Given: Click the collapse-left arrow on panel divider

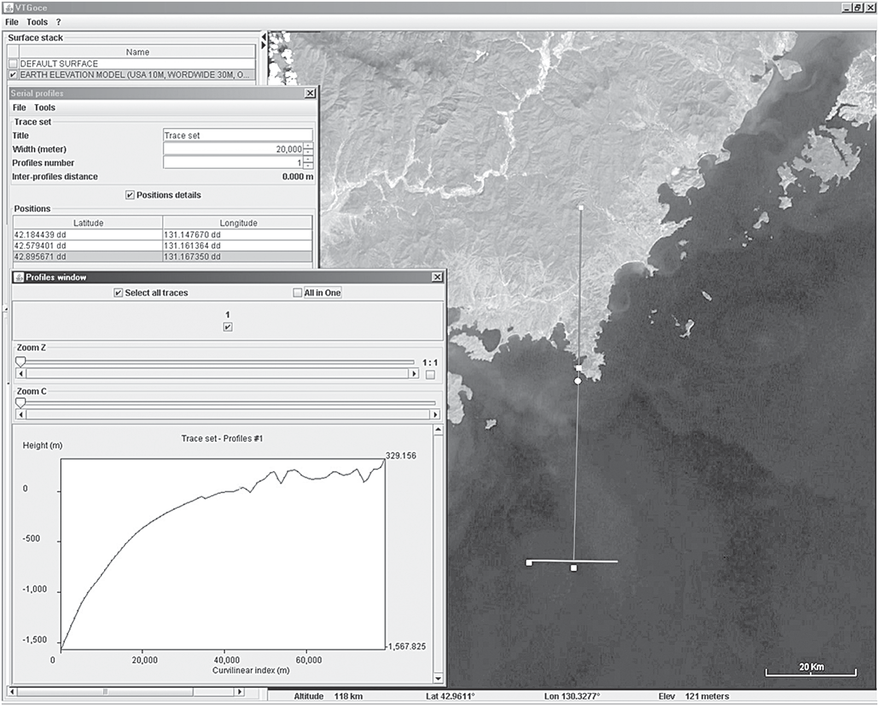Looking at the screenshot, I should [x=263, y=37].
